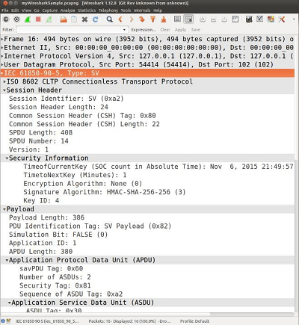Viewport: 299px width, 325px height.
Task: Close the capture file with the X icon
Action: click(84, 19)
